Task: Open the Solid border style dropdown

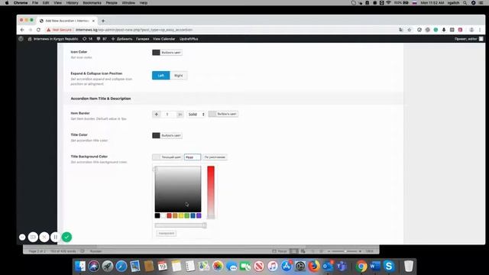Action: click(196, 115)
